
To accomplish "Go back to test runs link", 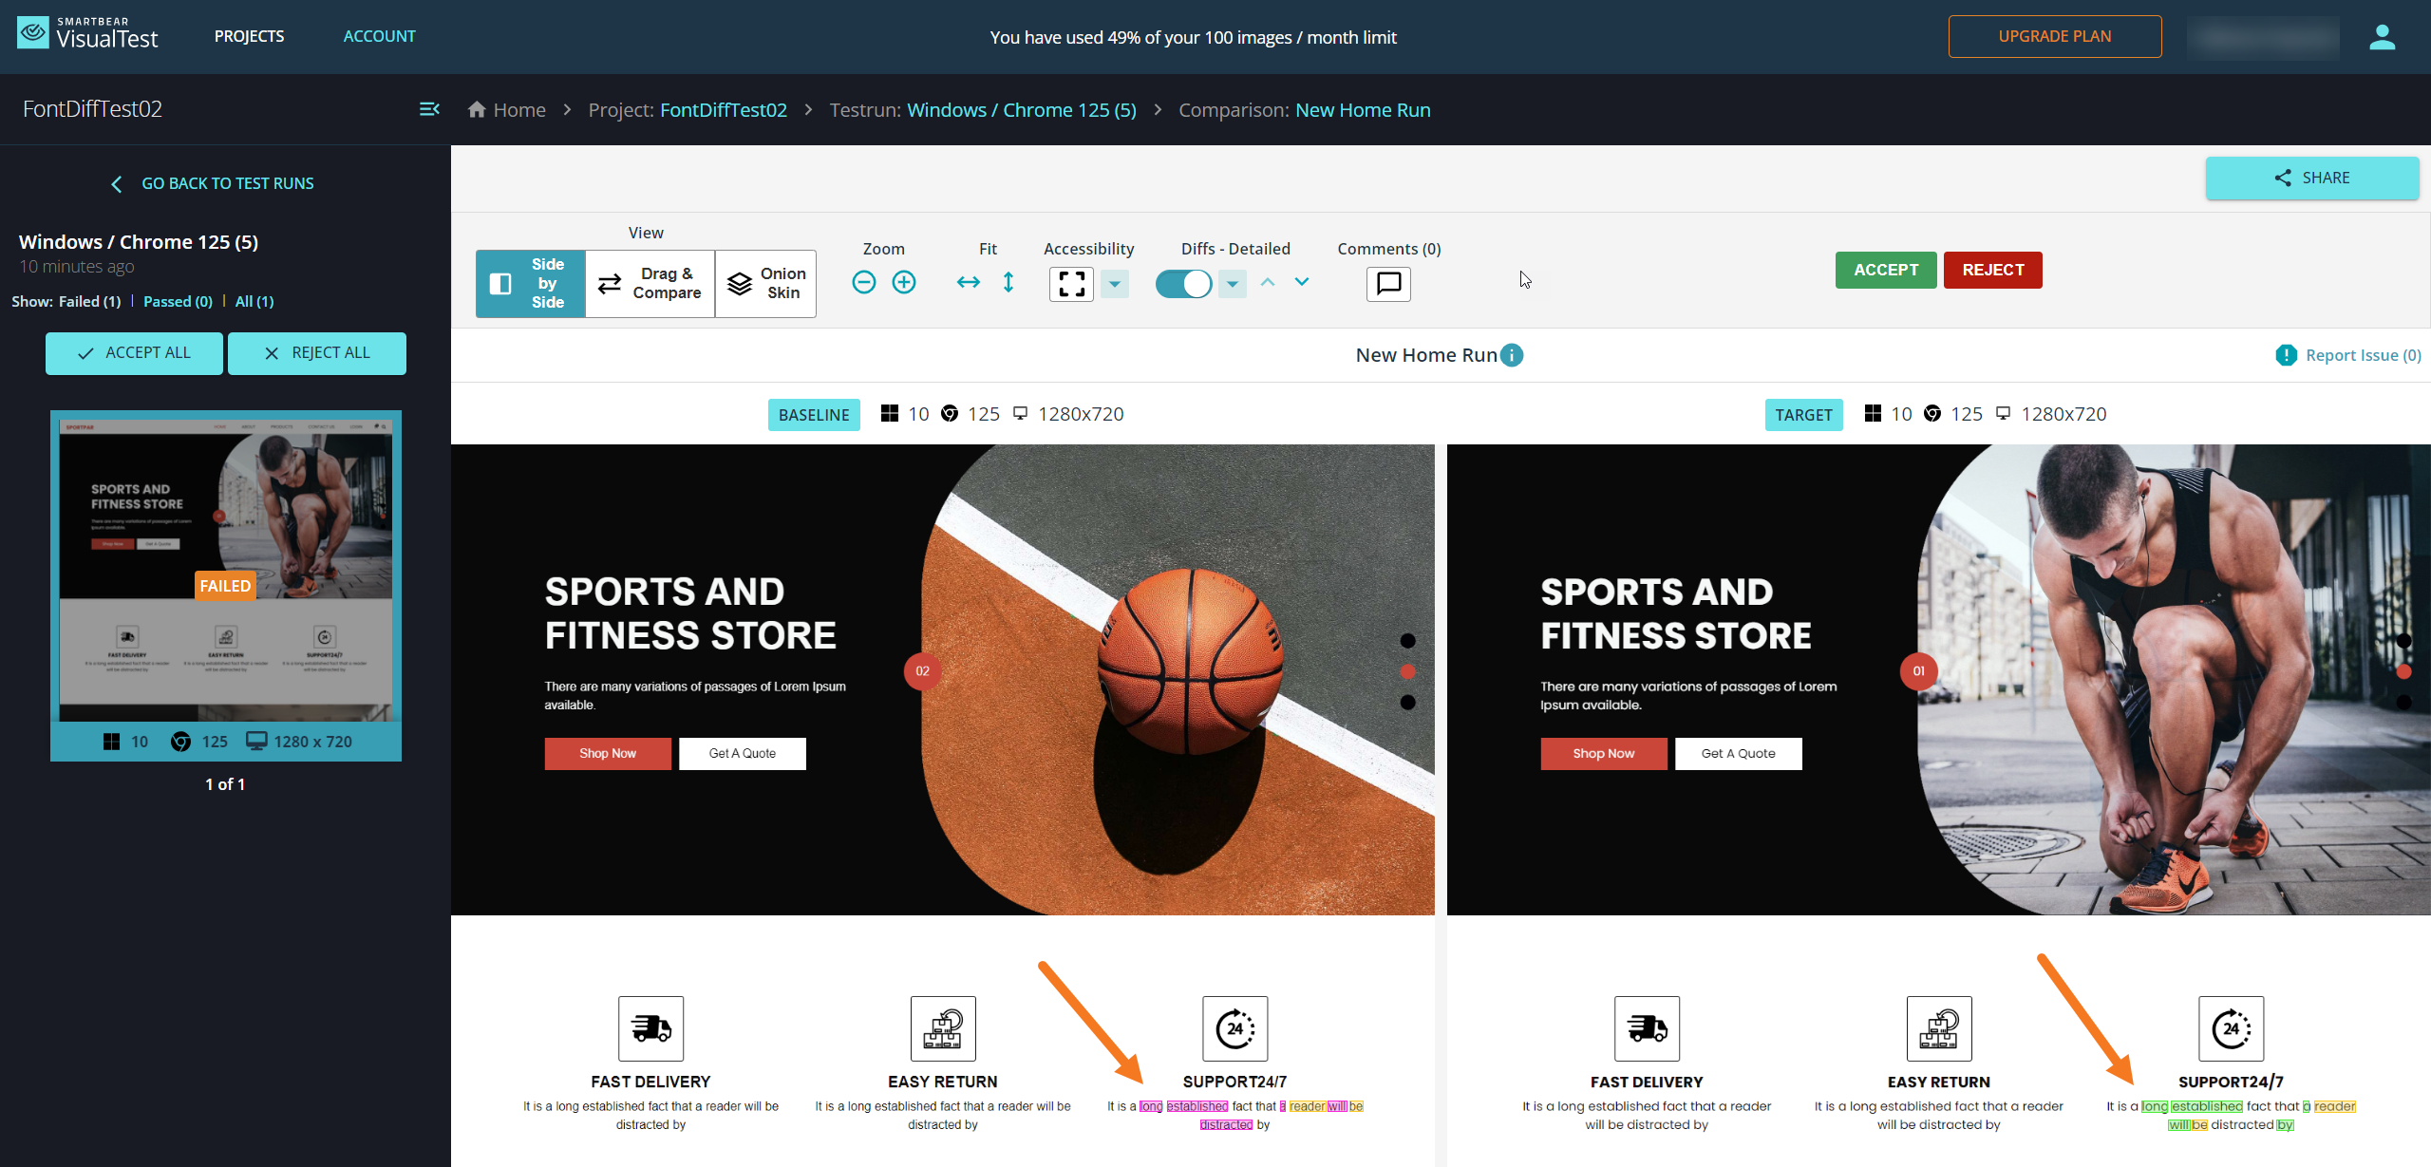I will click(226, 183).
